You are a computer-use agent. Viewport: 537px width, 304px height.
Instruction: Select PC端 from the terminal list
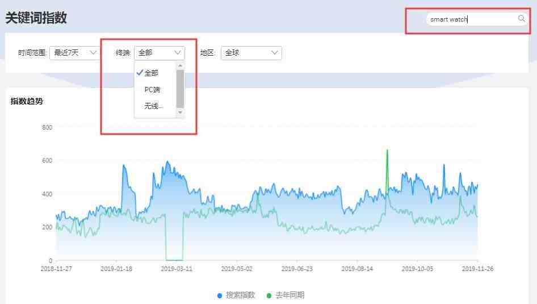pyautogui.click(x=152, y=90)
